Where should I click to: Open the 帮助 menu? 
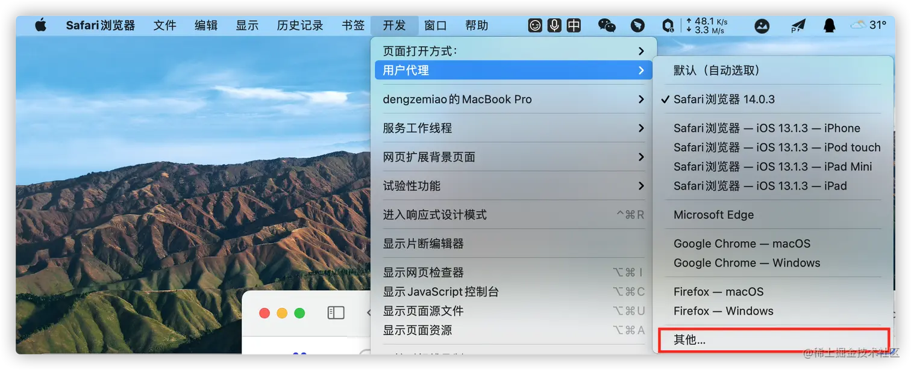(x=477, y=25)
